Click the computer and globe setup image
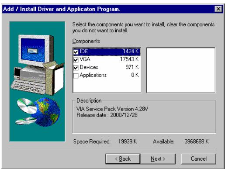The image size is (225, 169). (37, 82)
